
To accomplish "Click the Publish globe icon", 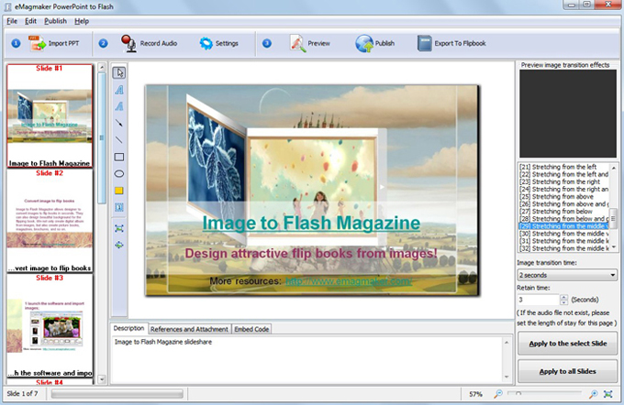I will click(364, 43).
